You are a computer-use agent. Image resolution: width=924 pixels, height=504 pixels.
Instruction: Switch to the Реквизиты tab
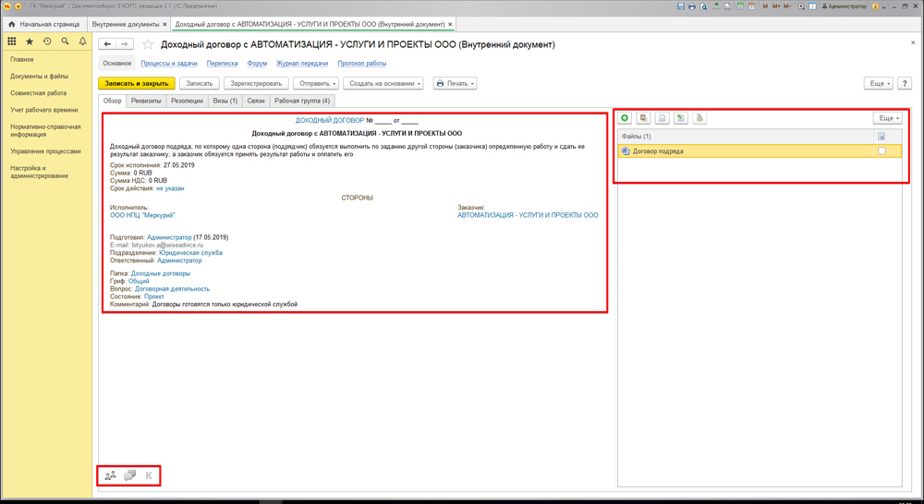click(146, 101)
